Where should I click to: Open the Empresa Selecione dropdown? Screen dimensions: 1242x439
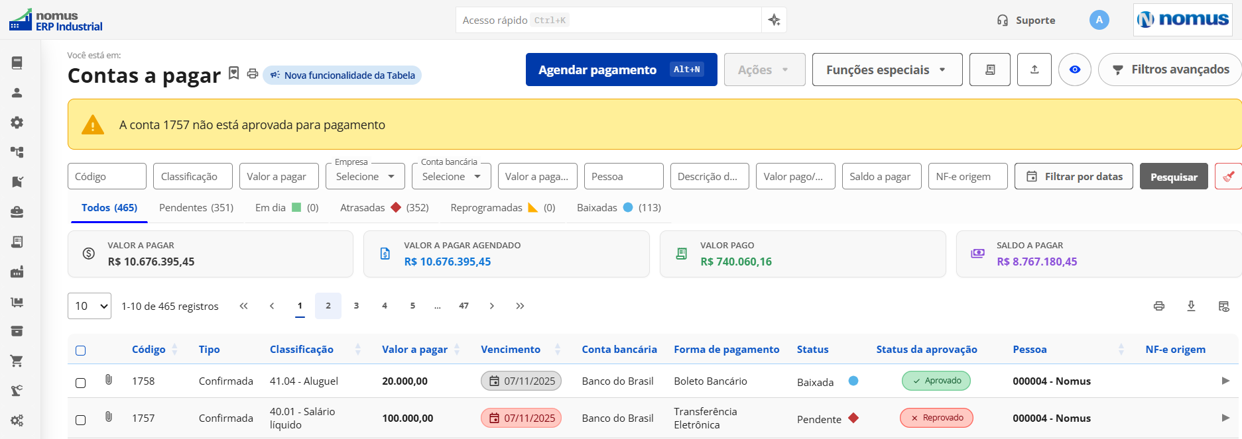click(365, 176)
